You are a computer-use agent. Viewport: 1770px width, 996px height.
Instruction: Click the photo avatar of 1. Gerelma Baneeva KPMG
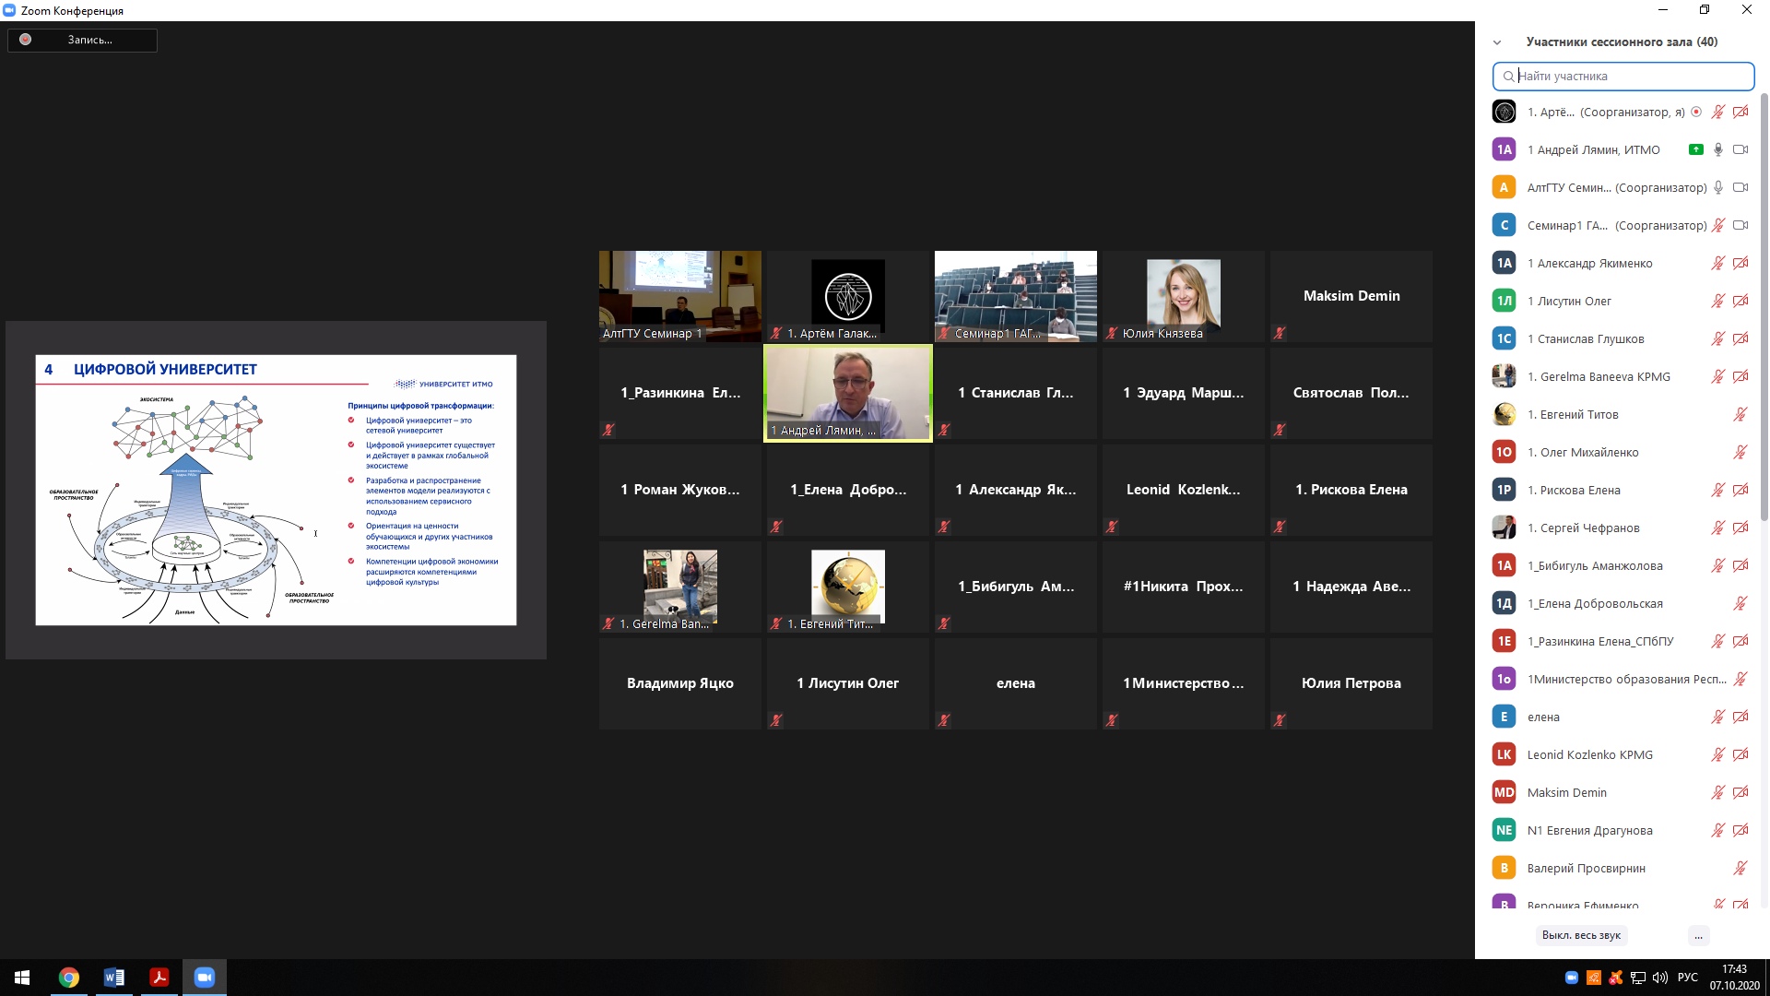1504,376
